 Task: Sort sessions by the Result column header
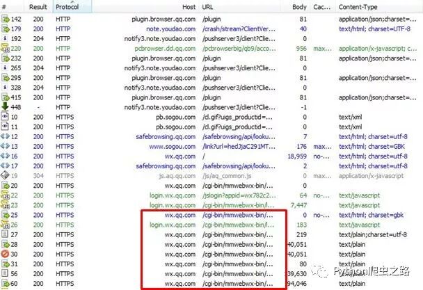click(x=38, y=7)
